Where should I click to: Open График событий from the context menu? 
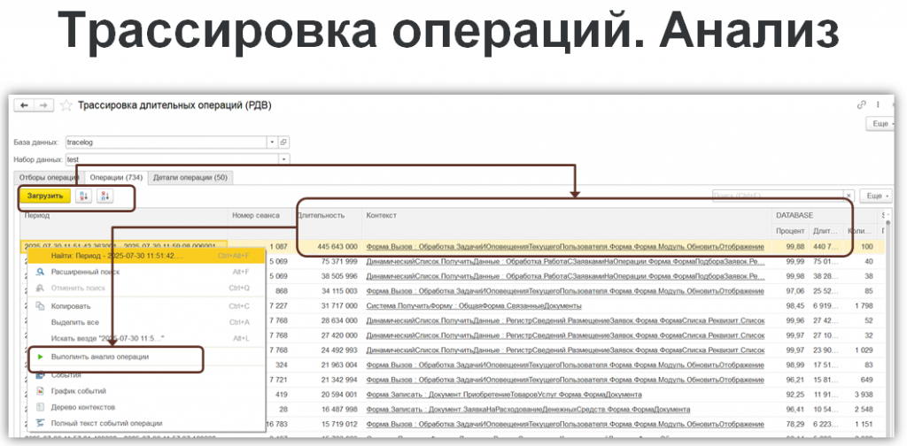coord(146,391)
